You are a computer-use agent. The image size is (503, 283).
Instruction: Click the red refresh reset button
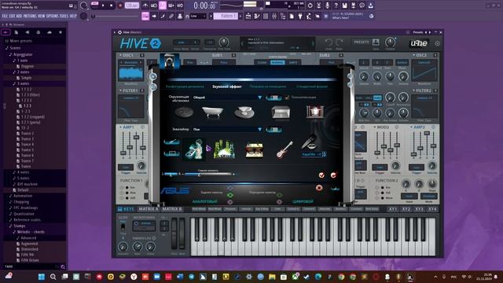(x=333, y=175)
